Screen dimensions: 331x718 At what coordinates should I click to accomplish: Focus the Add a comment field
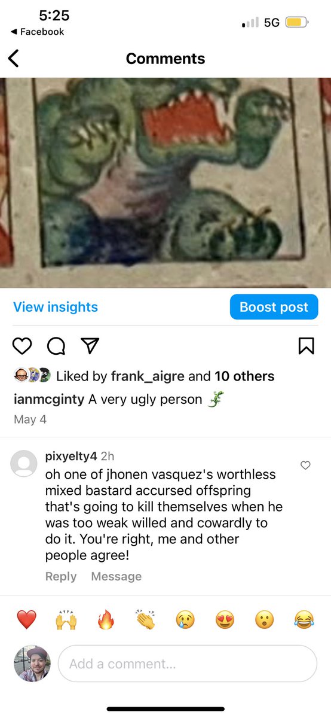[x=187, y=664]
